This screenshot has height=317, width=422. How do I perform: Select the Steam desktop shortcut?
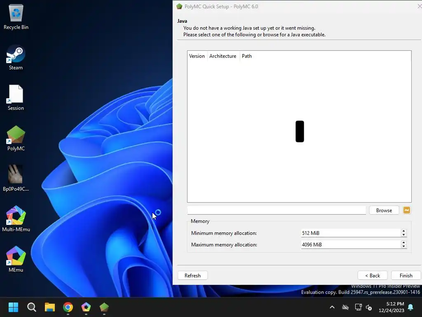pyautogui.click(x=16, y=57)
